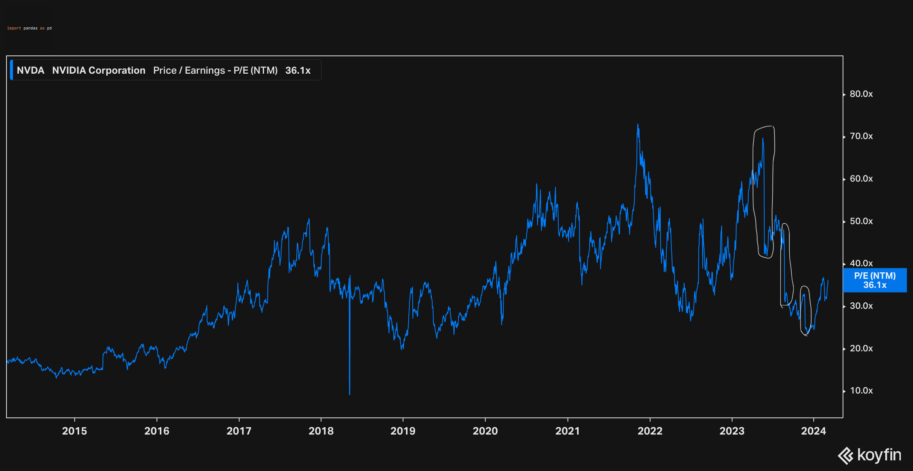Image resolution: width=913 pixels, height=471 pixels.
Task: Click the chart peak just before 2022
Action: coord(638,125)
